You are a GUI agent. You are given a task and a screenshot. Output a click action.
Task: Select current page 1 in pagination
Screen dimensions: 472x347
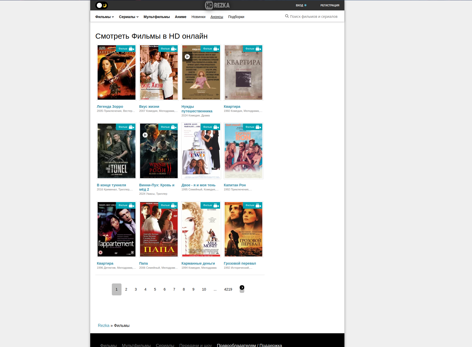pos(117,289)
